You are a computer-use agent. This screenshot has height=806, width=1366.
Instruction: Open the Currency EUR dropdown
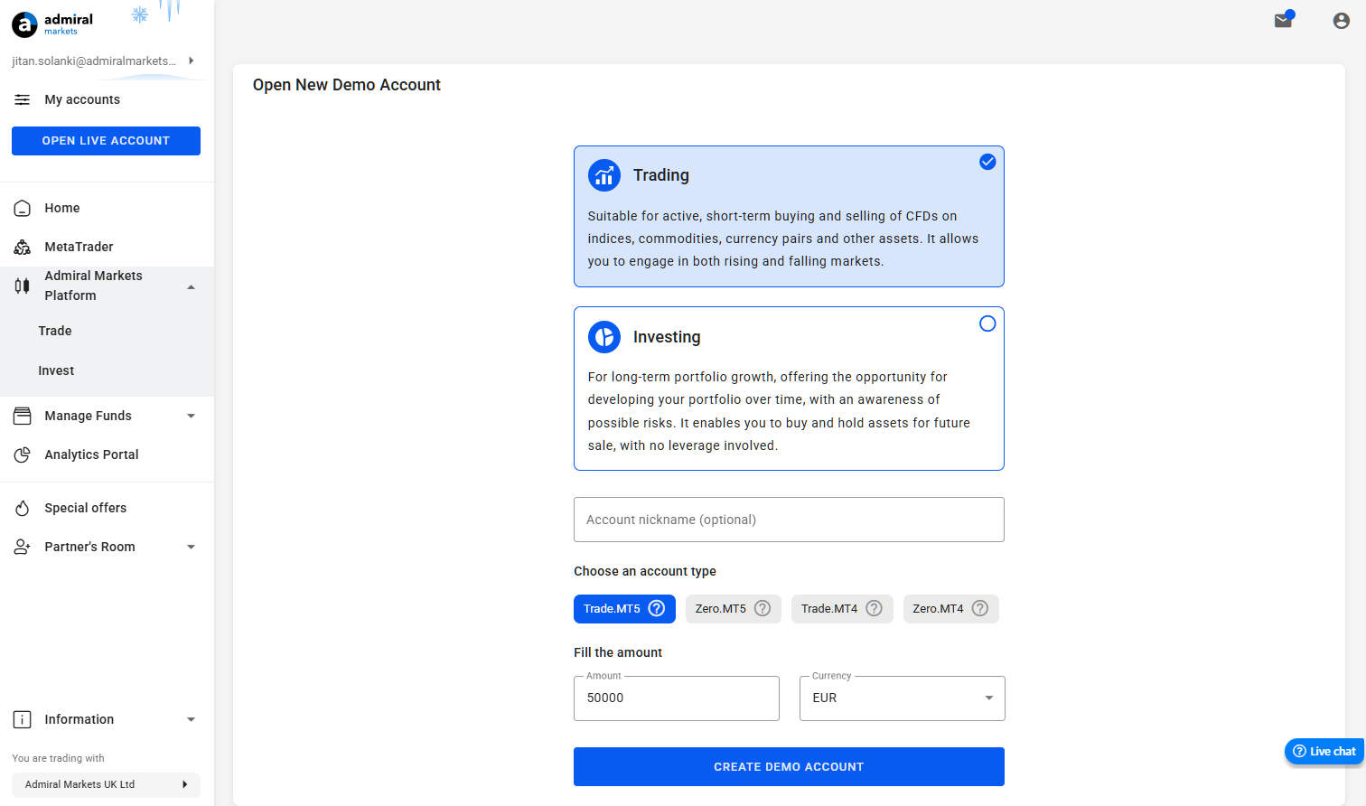coord(902,698)
